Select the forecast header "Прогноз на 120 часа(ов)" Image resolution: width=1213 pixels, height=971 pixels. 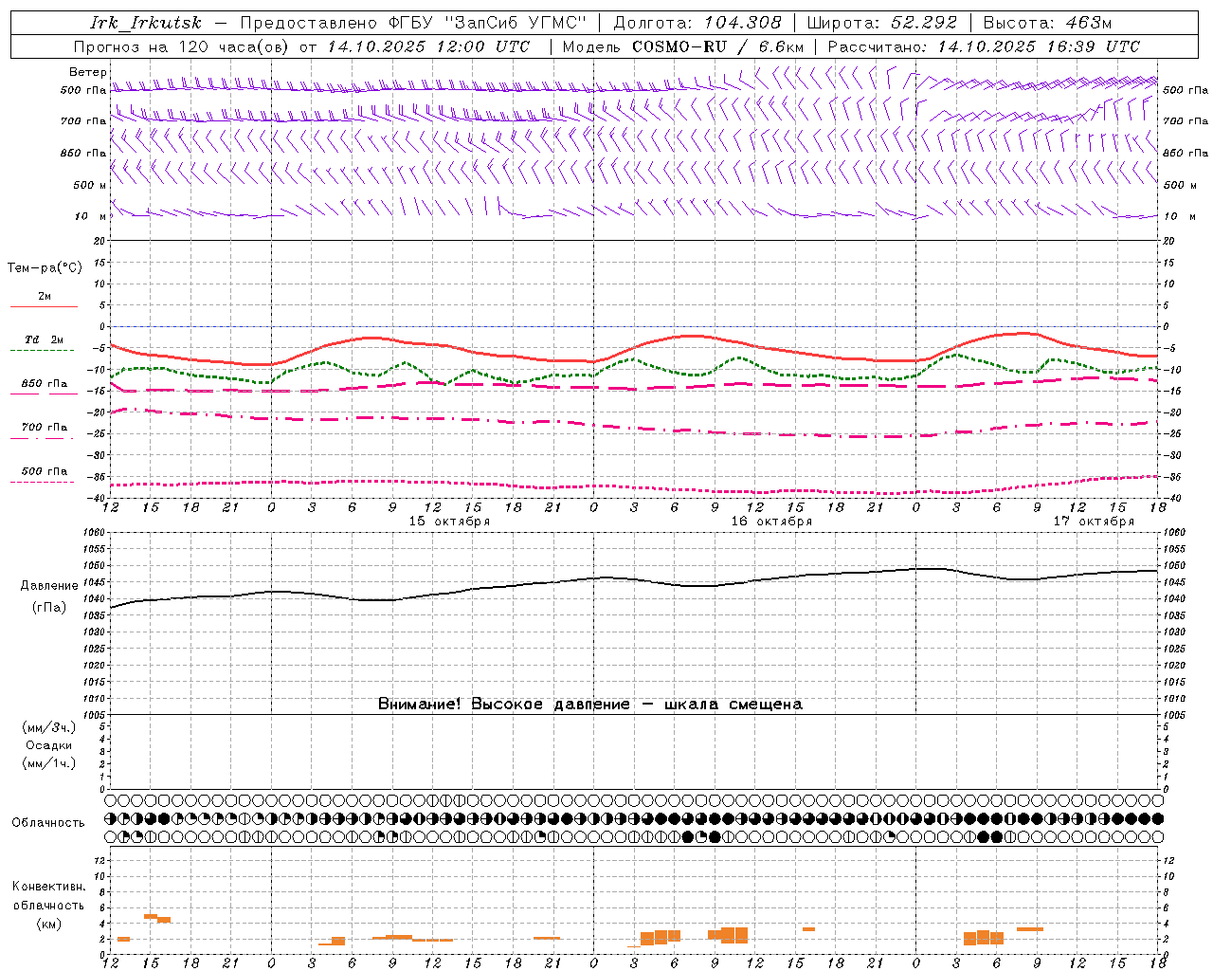tap(183, 46)
